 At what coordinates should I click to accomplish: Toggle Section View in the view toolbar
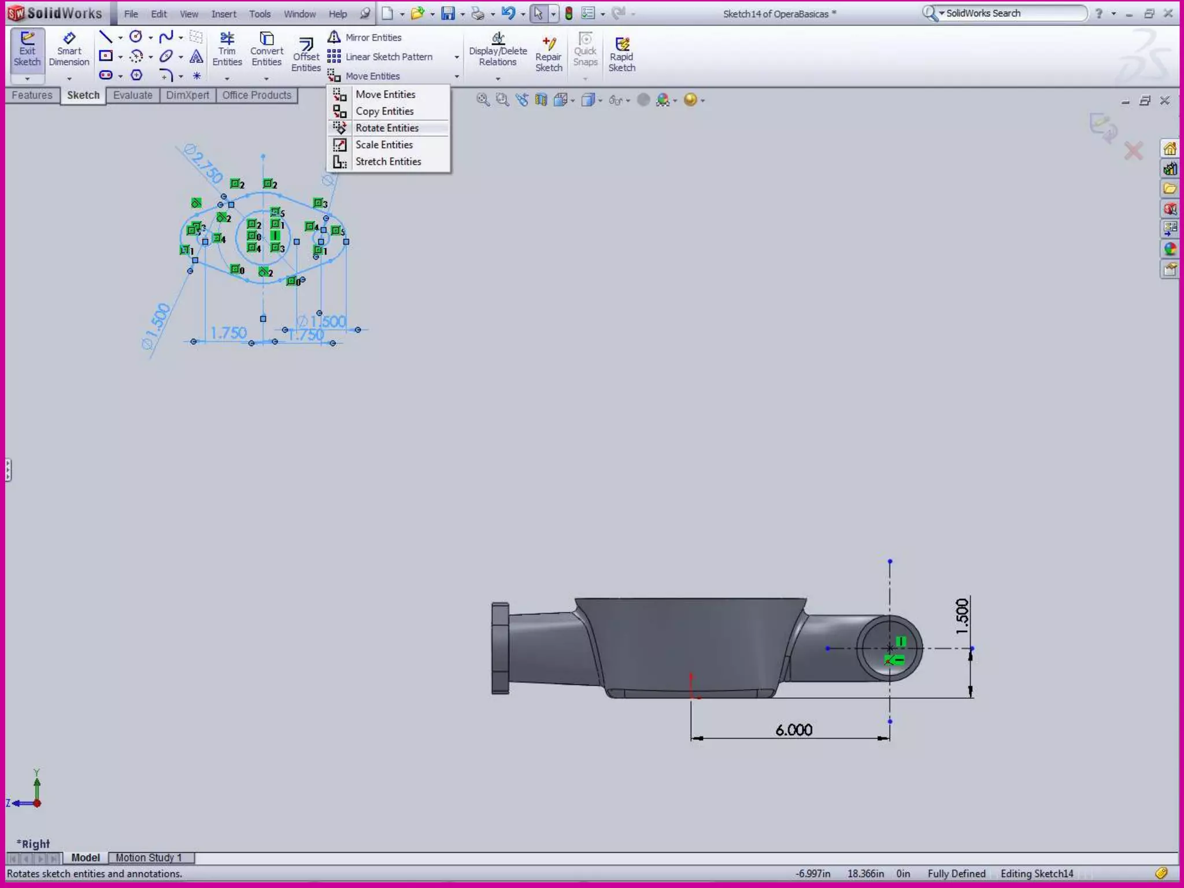click(x=541, y=100)
